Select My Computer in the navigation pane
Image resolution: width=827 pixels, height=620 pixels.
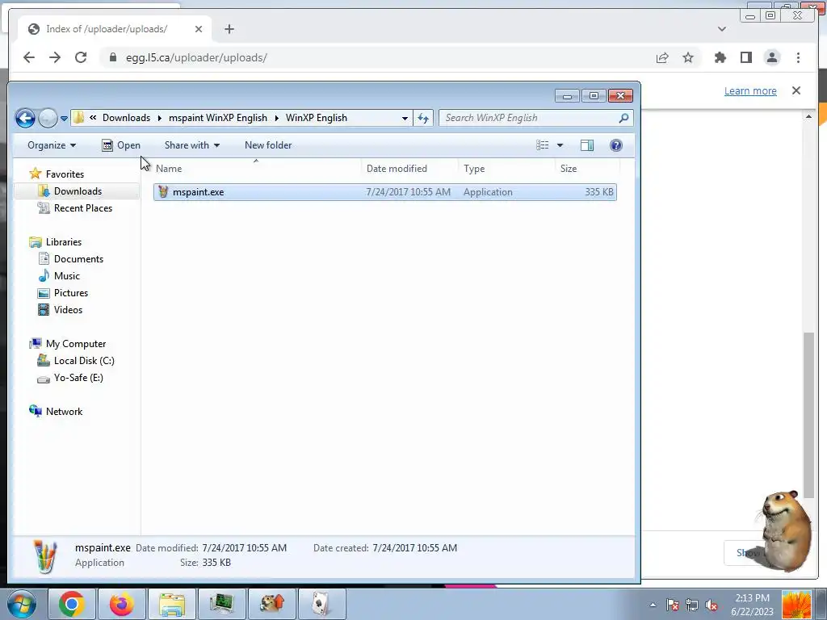[x=68, y=343]
